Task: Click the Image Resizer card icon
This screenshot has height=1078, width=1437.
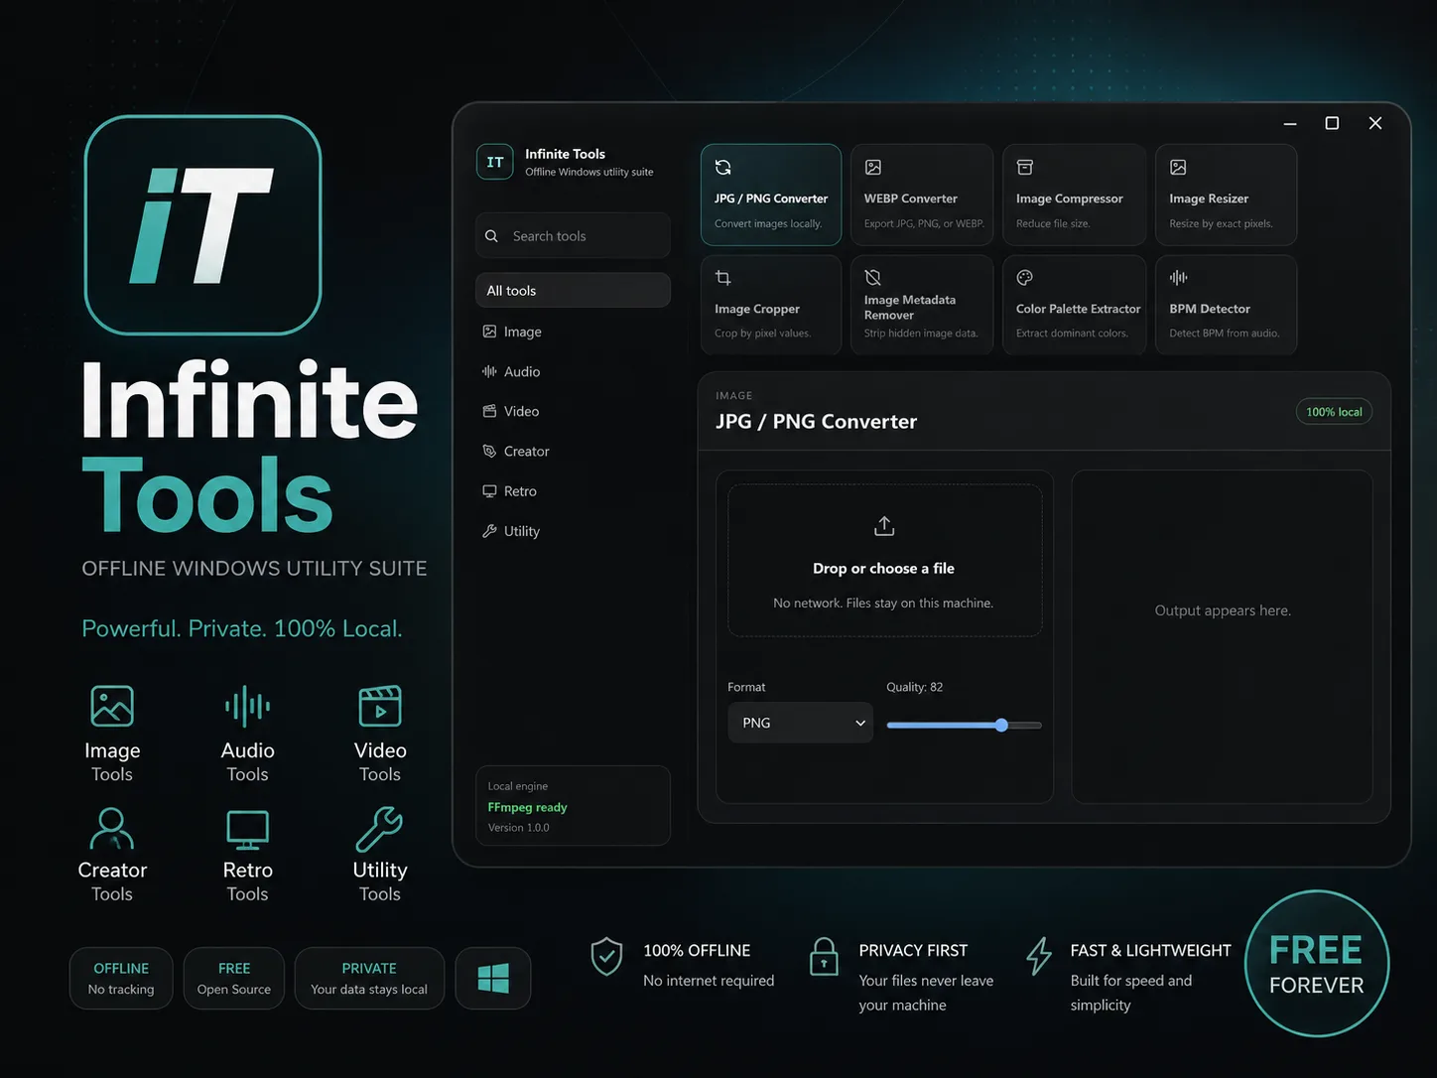Action: 1178,167
